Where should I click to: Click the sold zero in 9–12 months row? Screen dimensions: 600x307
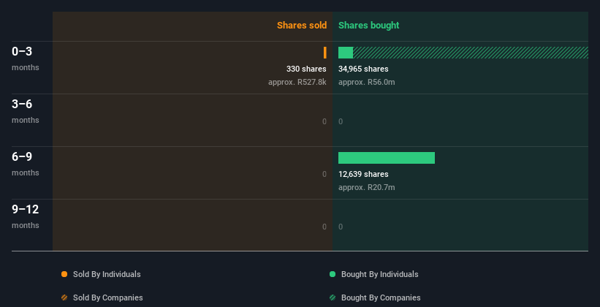pyautogui.click(x=324, y=227)
